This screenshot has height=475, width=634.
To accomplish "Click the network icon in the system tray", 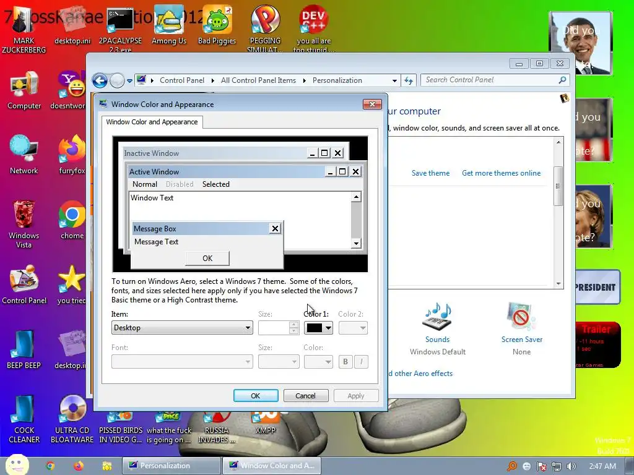I will point(557,466).
